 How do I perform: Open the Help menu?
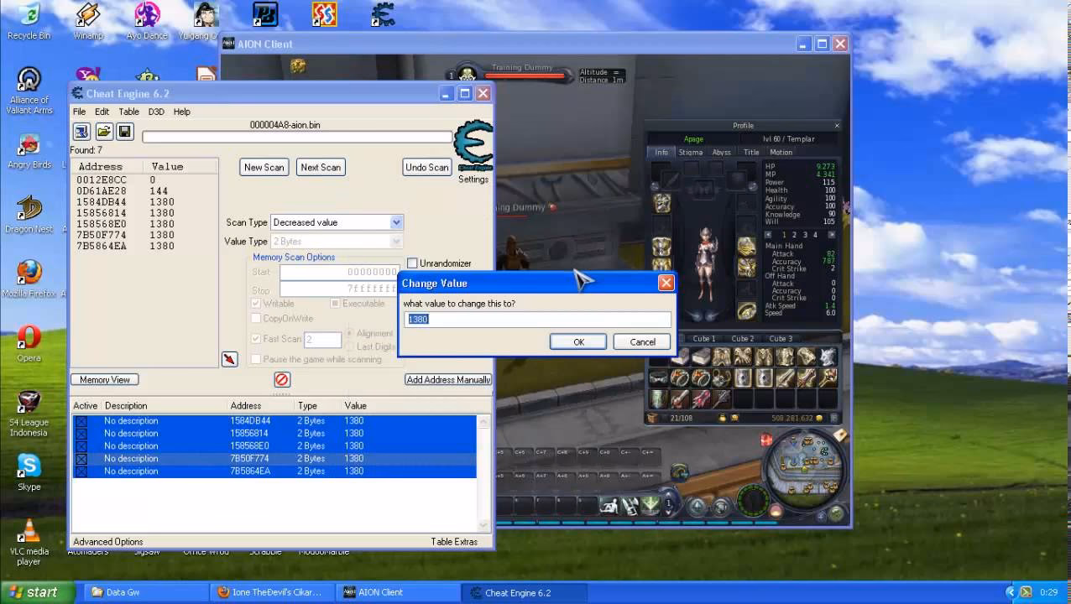182,112
